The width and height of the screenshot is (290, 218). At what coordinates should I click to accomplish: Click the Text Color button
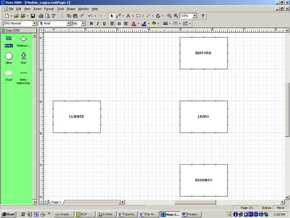(x=134, y=23)
